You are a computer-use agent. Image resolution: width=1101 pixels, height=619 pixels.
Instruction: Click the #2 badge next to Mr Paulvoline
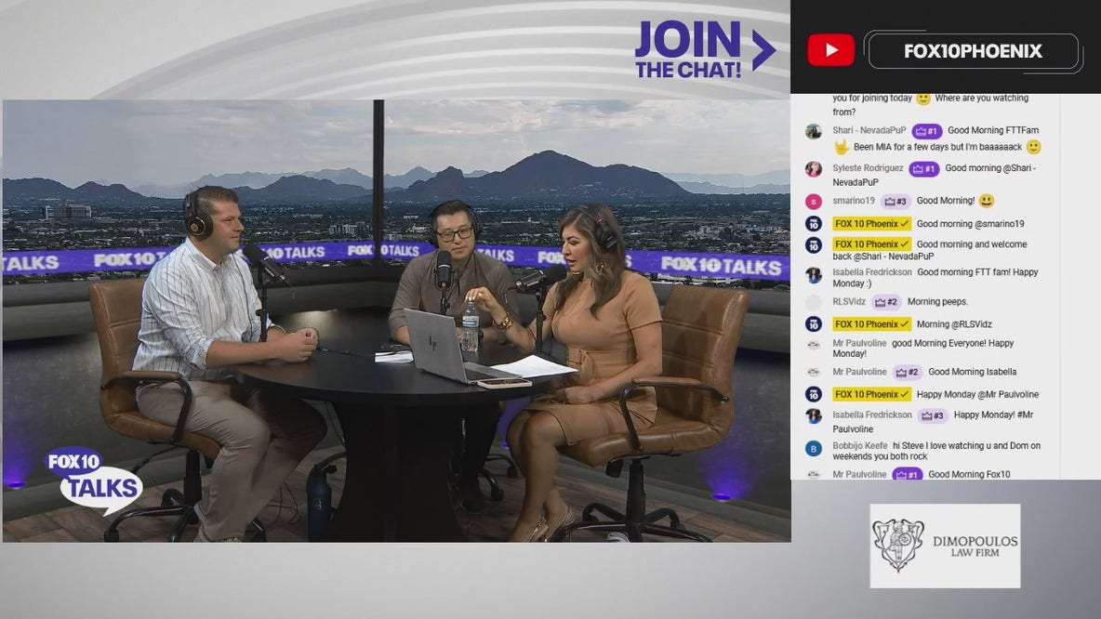click(x=907, y=372)
